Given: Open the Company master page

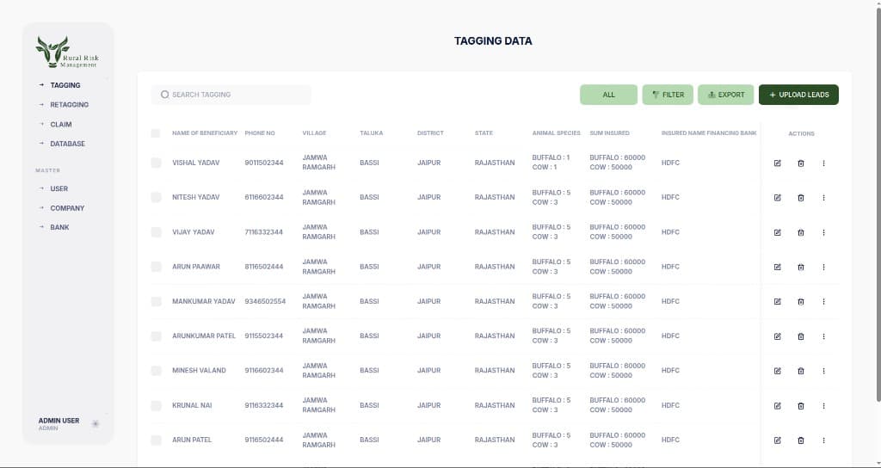Looking at the screenshot, I should 67,208.
